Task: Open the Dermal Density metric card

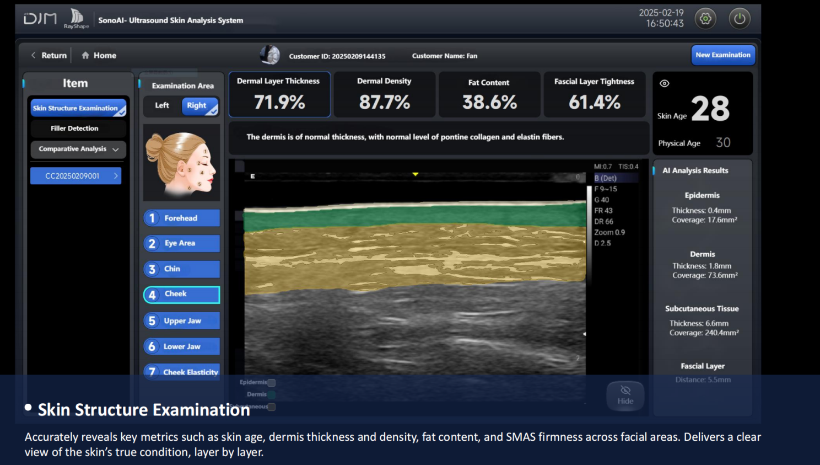Action: pyautogui.click(x=384, y=94)
